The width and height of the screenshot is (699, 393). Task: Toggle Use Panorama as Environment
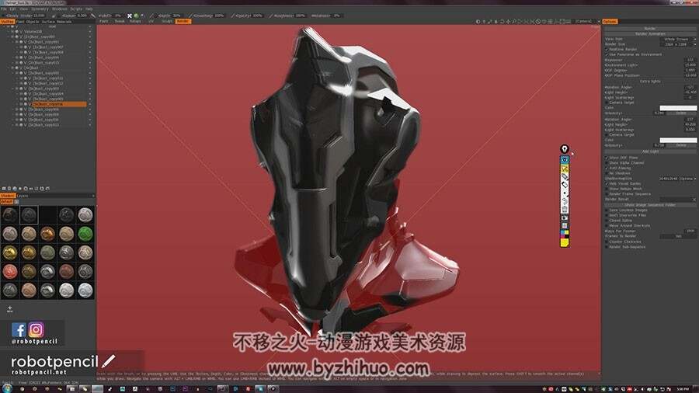point(607,55)
